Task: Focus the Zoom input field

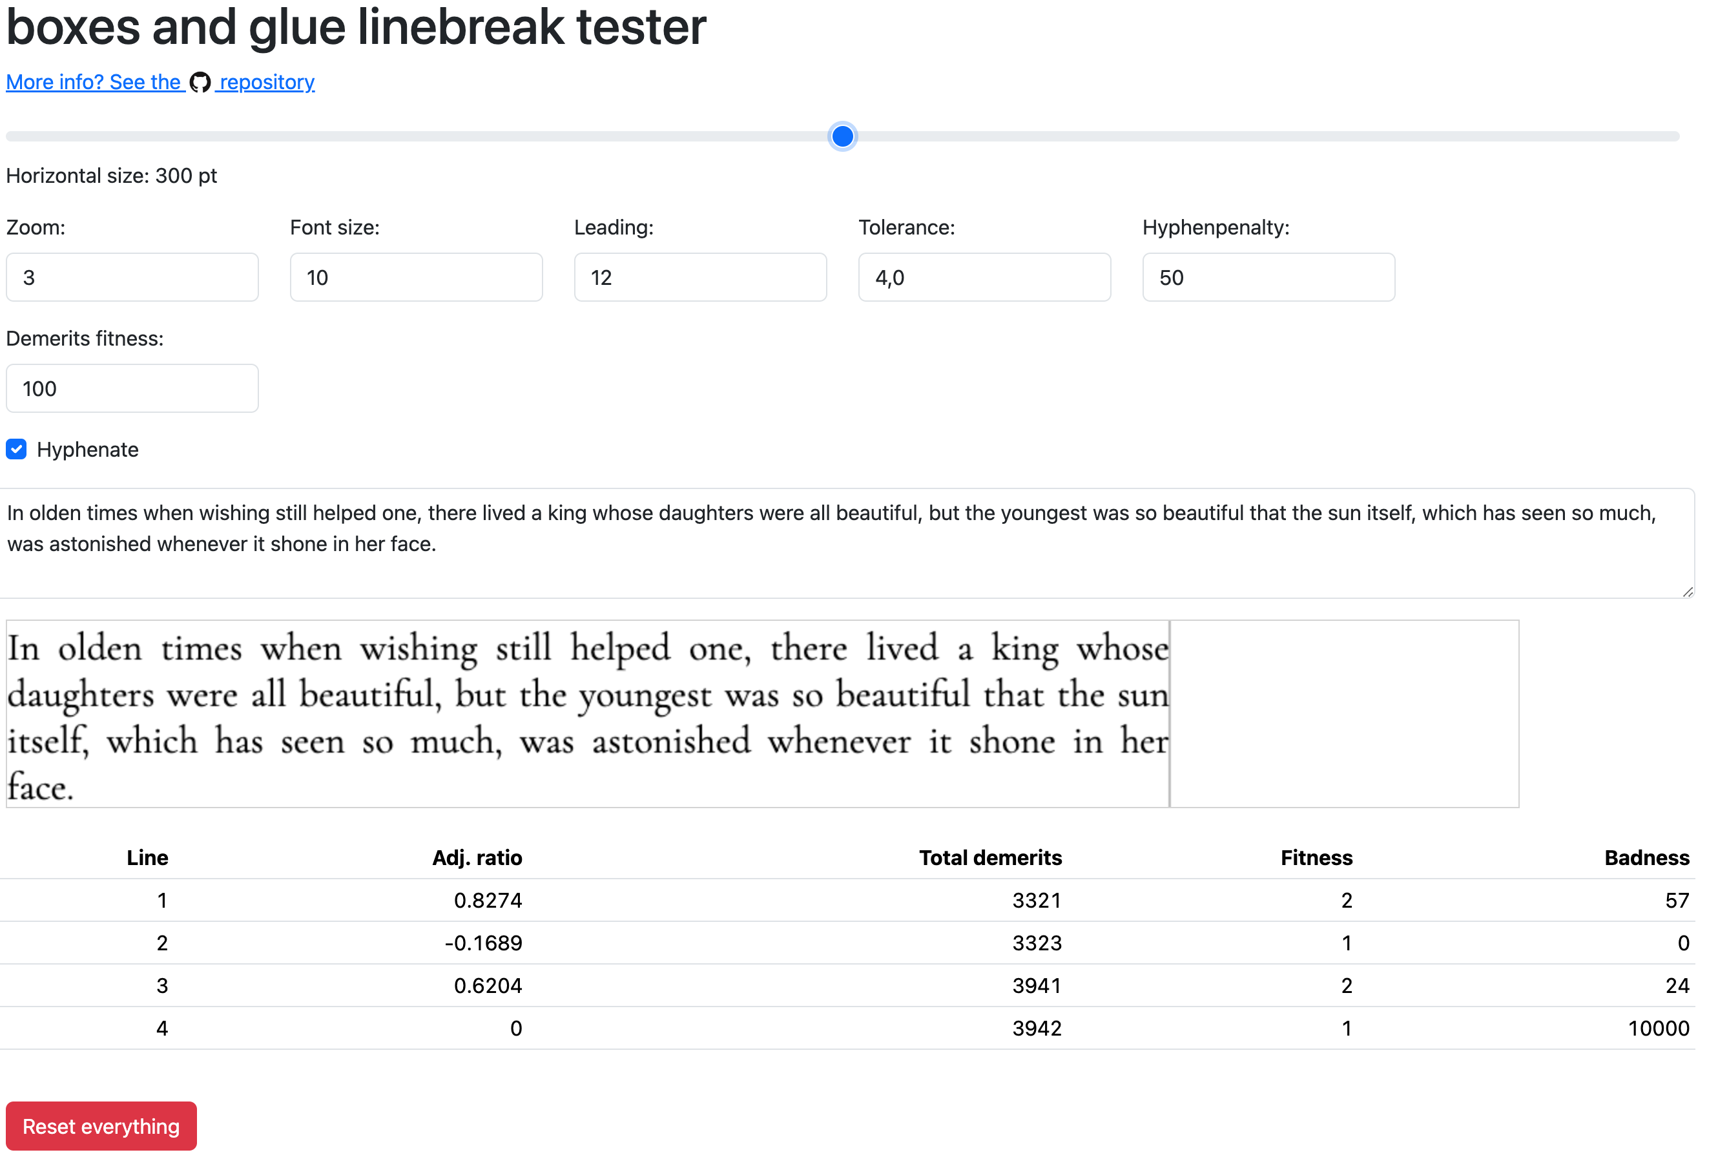Action: pyautogui.click(x=132, y=277)
